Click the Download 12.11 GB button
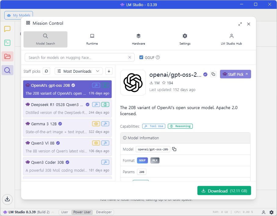The image size is (277, 216). [224, 191]
